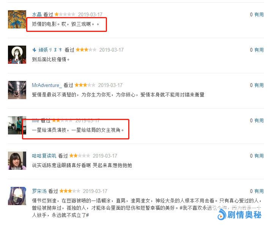Image resolution: width=272 pixels, height=226 pixels.
Task: Vote 有用 on MrAdventure_ review
Action: [x=259, y=85]
